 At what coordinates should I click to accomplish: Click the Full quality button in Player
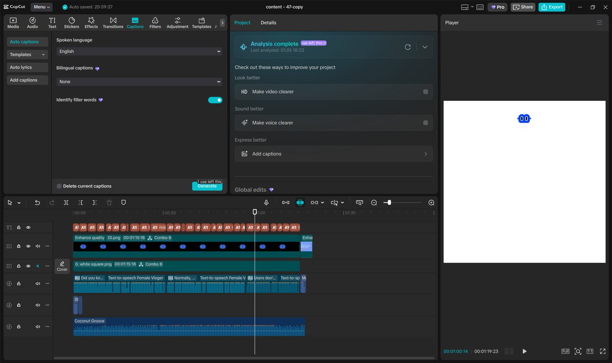point(565,351)
